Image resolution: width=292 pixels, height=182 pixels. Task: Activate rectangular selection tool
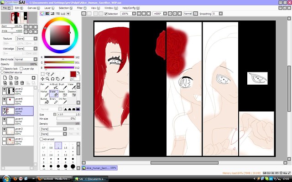point(42,74)
